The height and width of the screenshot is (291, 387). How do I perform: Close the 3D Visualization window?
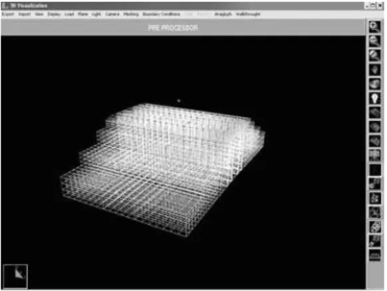380,5
